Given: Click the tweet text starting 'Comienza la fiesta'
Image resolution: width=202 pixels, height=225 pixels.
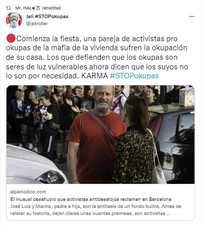Looking at the screenshot, I should (97, 57).
